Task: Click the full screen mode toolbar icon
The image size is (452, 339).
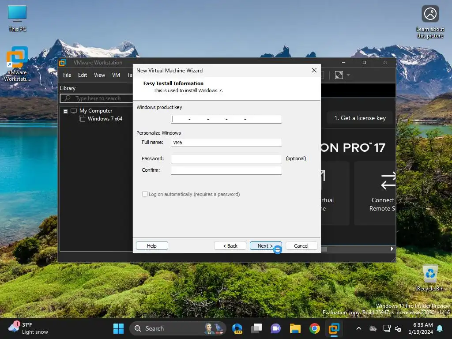Action: pos(339,75)
